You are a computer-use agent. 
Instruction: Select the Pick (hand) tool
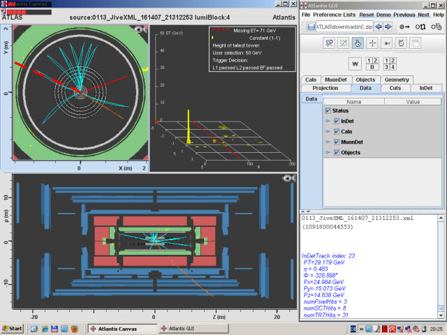click(358, 43)
